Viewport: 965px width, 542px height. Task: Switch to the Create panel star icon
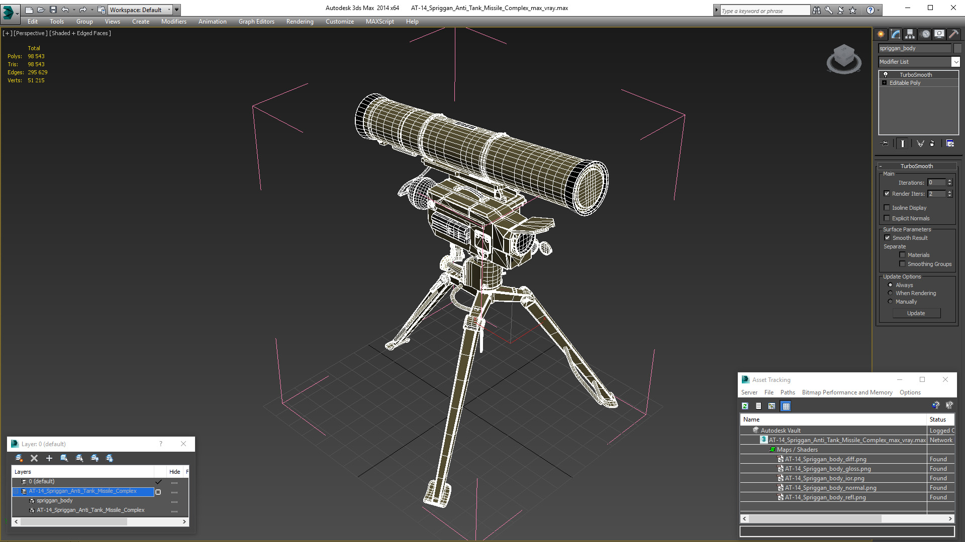881,34
